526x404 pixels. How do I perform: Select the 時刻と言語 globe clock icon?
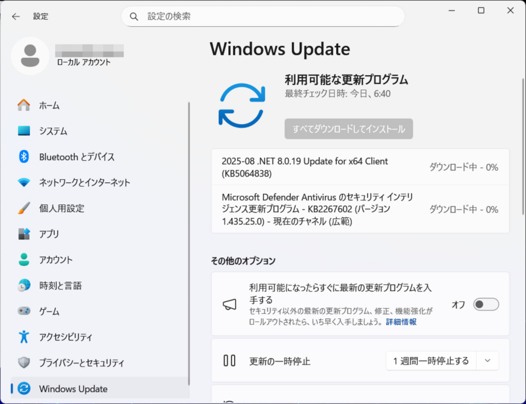coord(24,285)
